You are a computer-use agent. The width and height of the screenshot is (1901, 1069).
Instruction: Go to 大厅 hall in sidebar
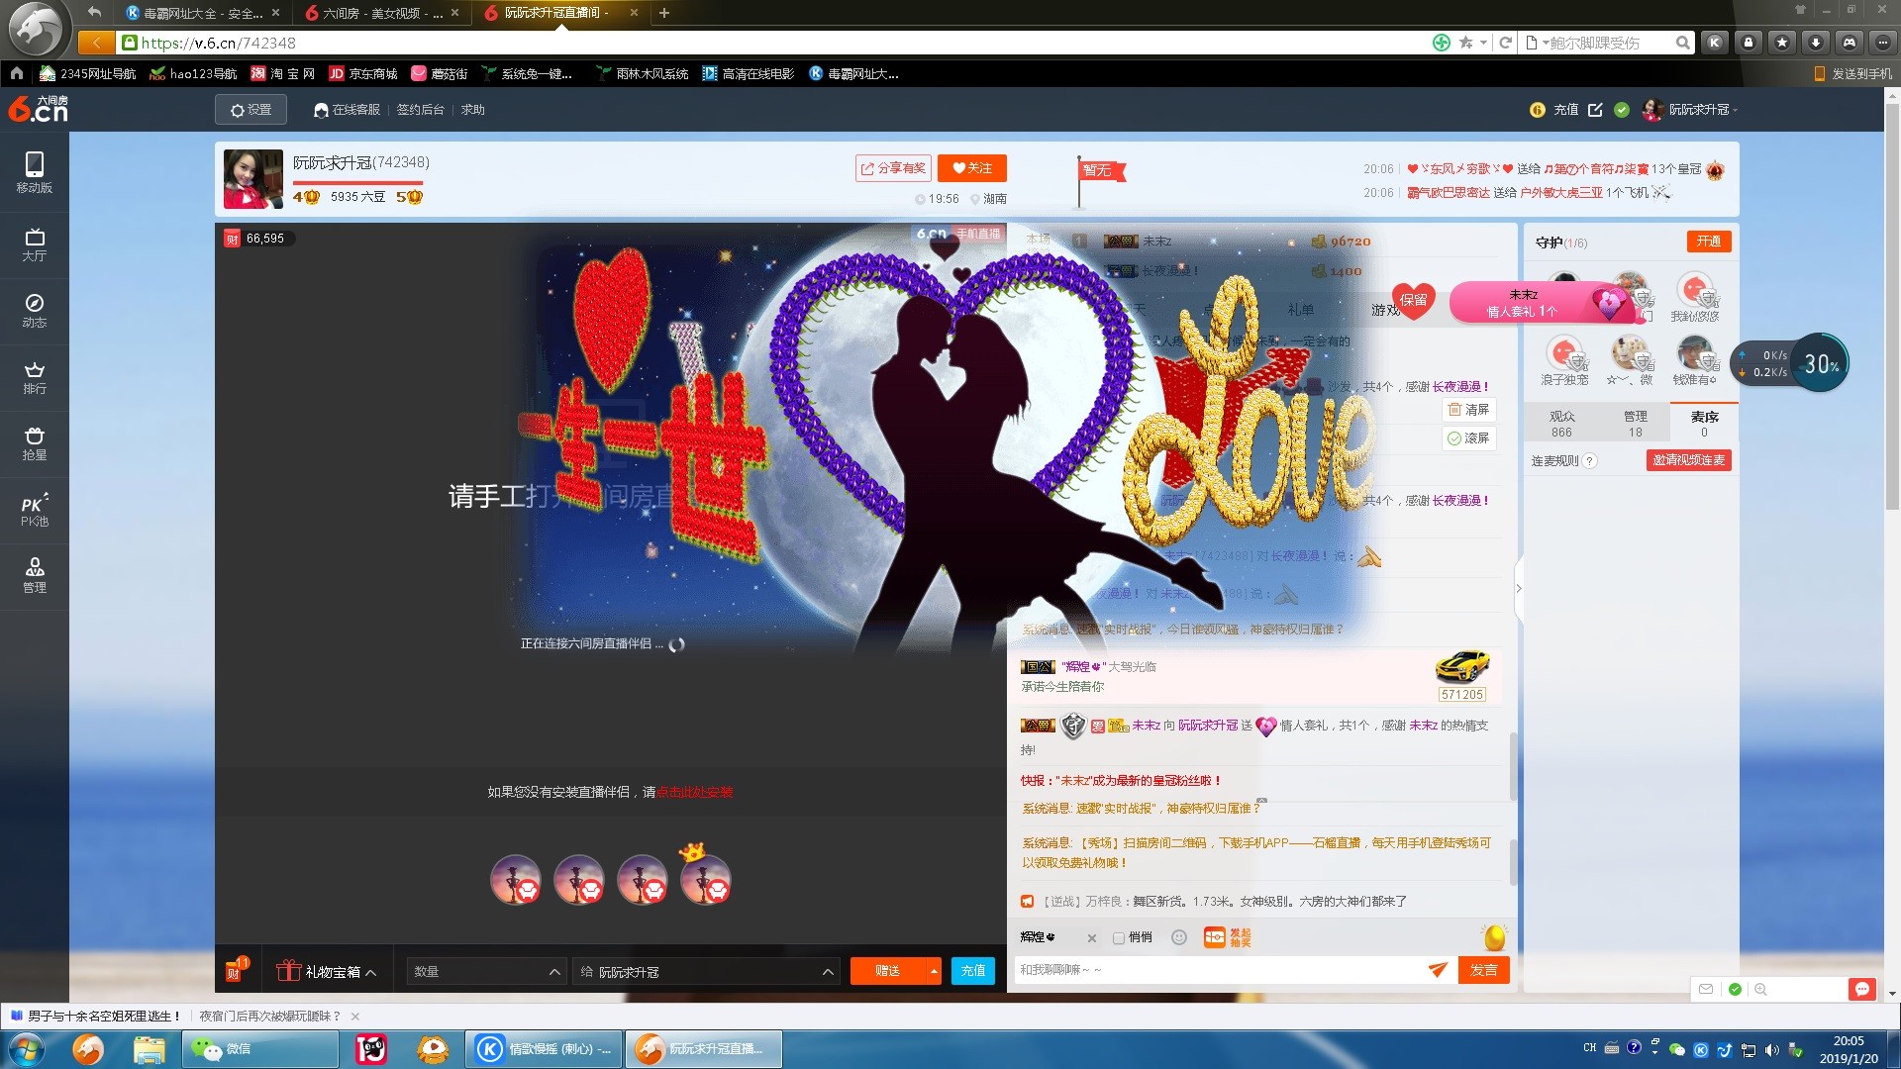coord(35,243)
